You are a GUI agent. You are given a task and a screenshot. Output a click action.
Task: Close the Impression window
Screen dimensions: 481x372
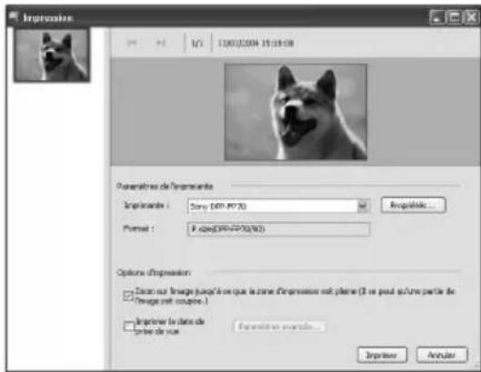pyautogui.click(x=471, y=17)
